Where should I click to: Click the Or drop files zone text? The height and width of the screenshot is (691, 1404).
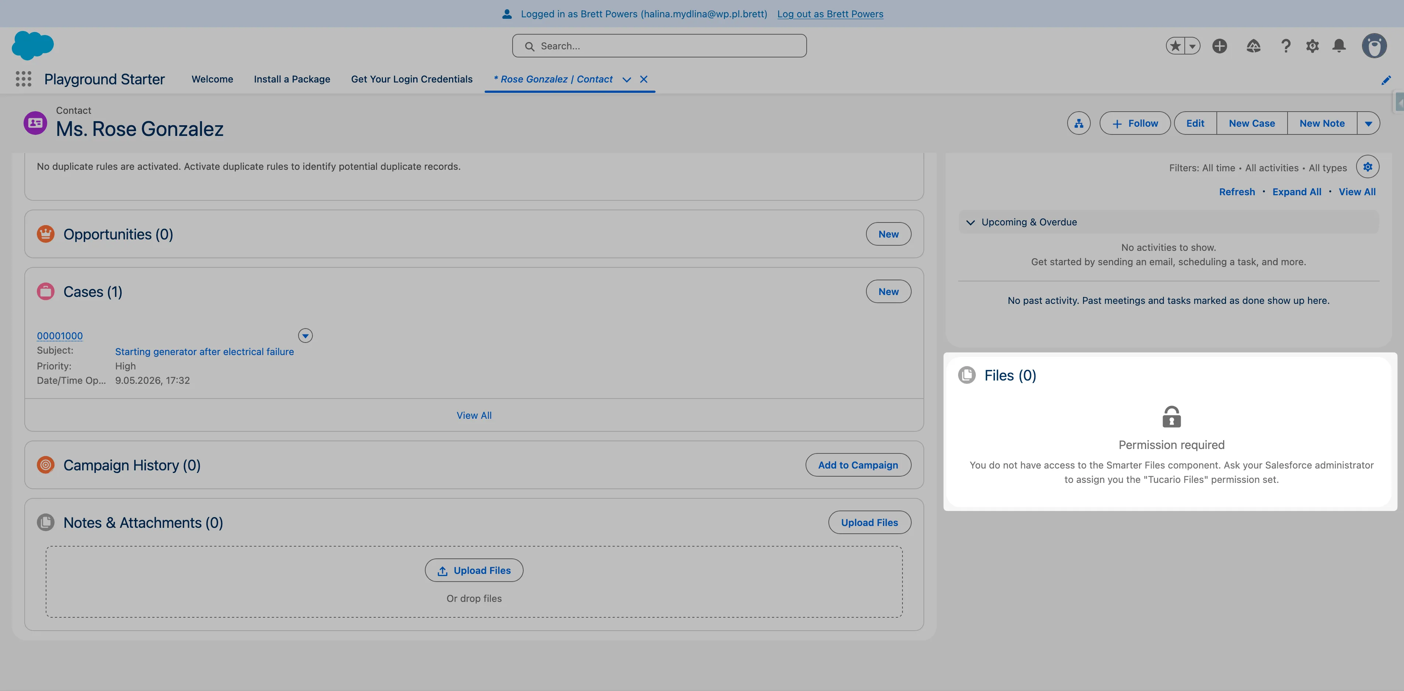pyautogui.click(x=474, y=598)
